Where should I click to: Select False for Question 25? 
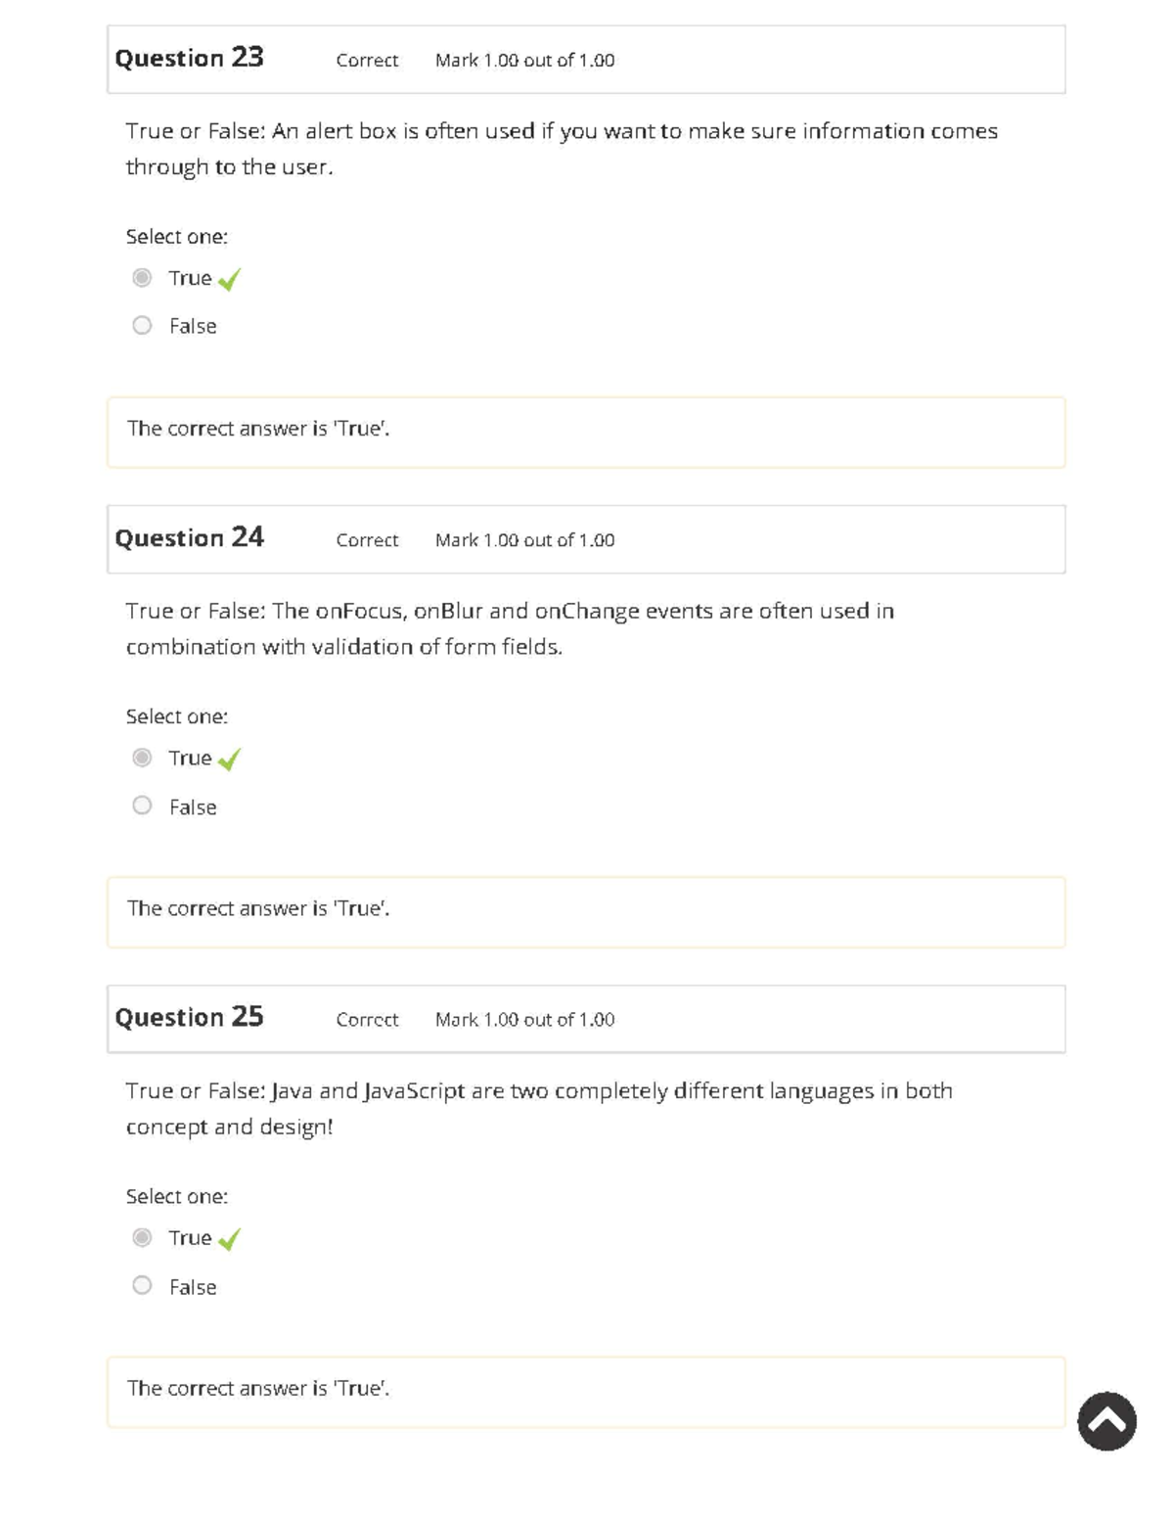tap(142, 1285)
